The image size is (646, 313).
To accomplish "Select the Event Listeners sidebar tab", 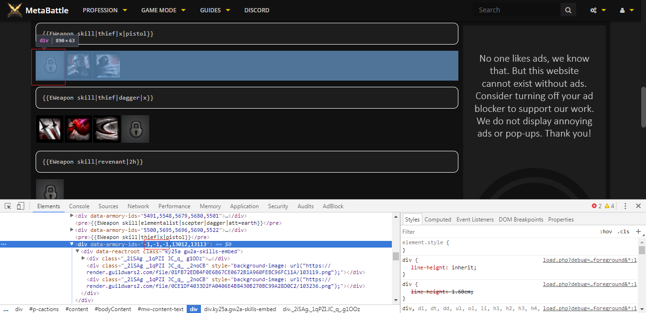I will (475, 220).
